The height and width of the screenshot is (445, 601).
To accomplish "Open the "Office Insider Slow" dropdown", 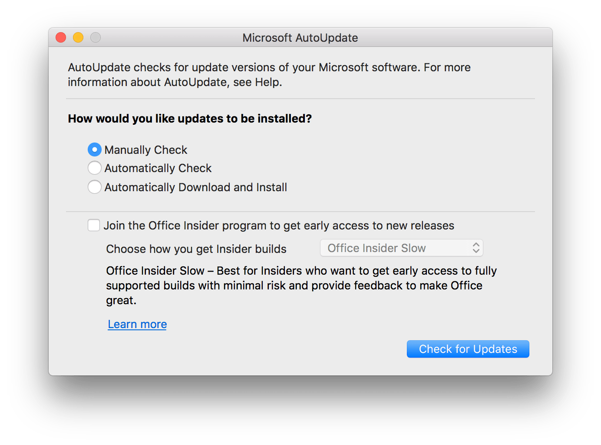I will tap(401, 248).
